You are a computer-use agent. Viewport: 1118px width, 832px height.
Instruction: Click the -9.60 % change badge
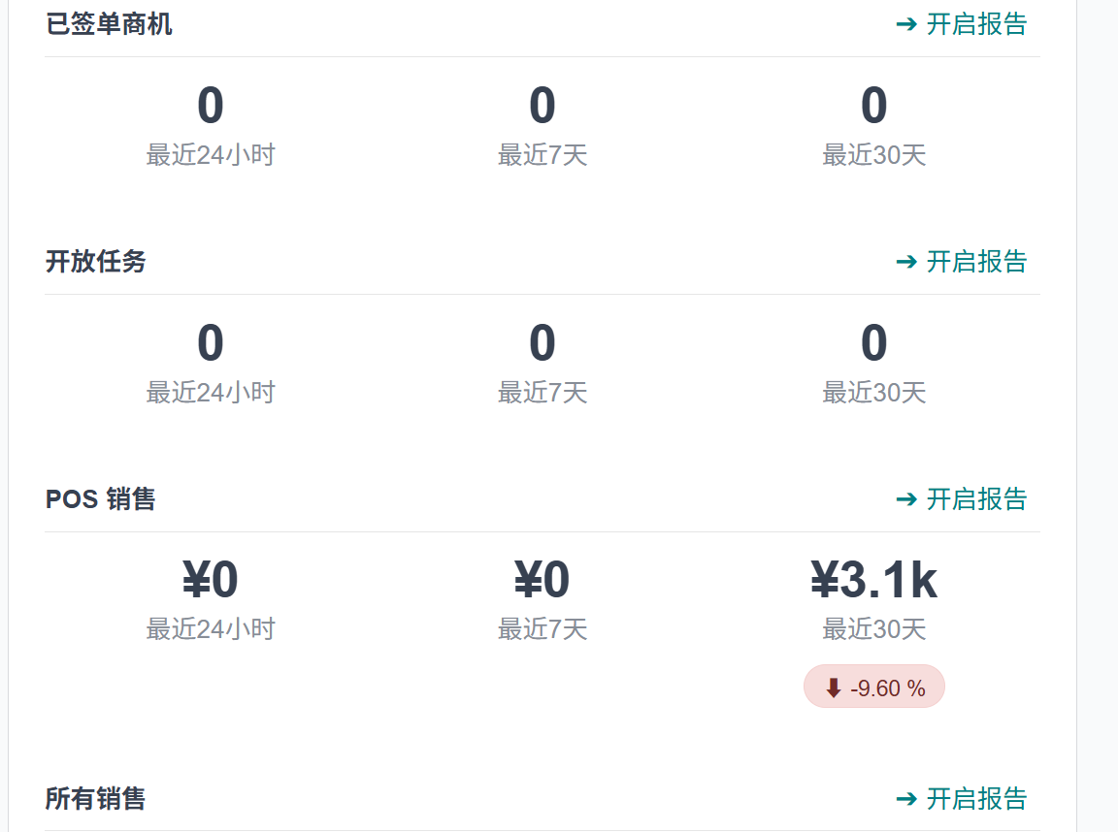pyautogui.click(x=874, y=687)
